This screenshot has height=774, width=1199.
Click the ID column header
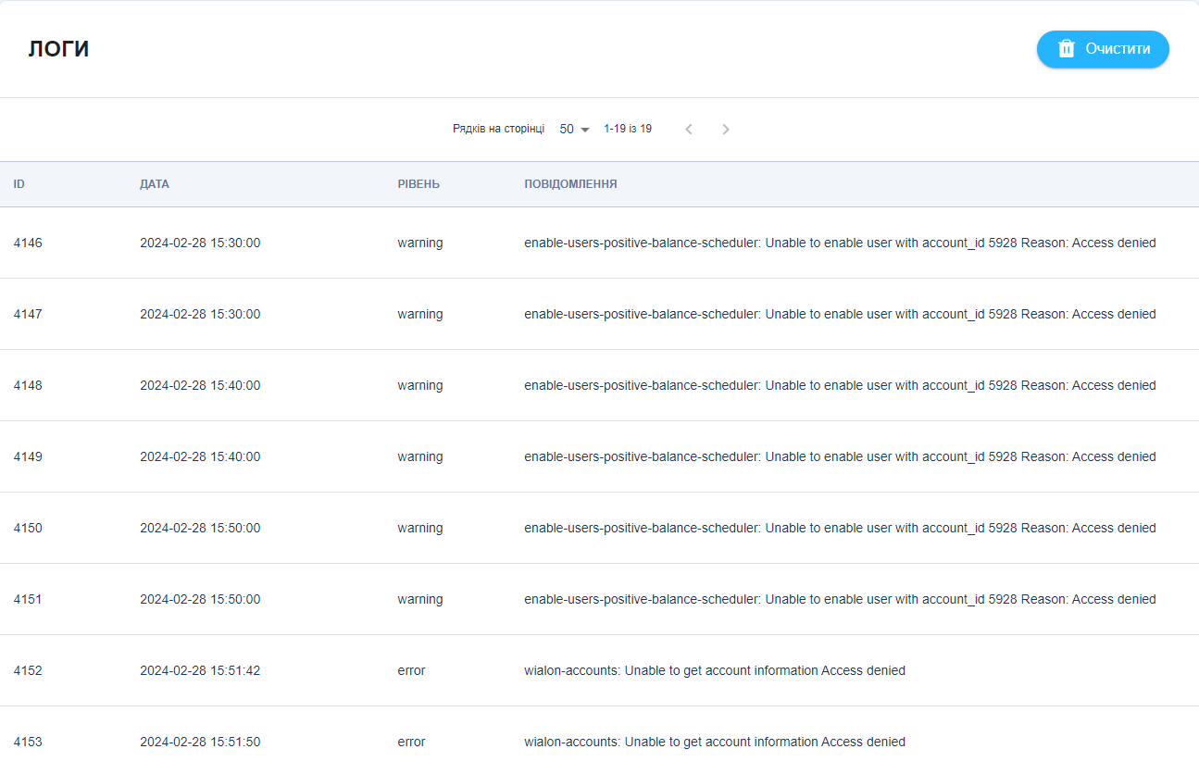pyautogui.click(x=19, y=184)
